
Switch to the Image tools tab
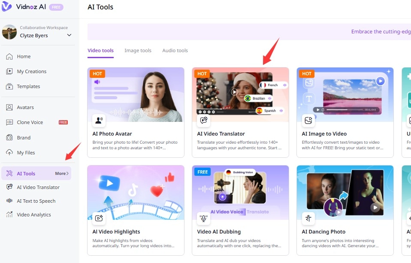tap(138, 50)
